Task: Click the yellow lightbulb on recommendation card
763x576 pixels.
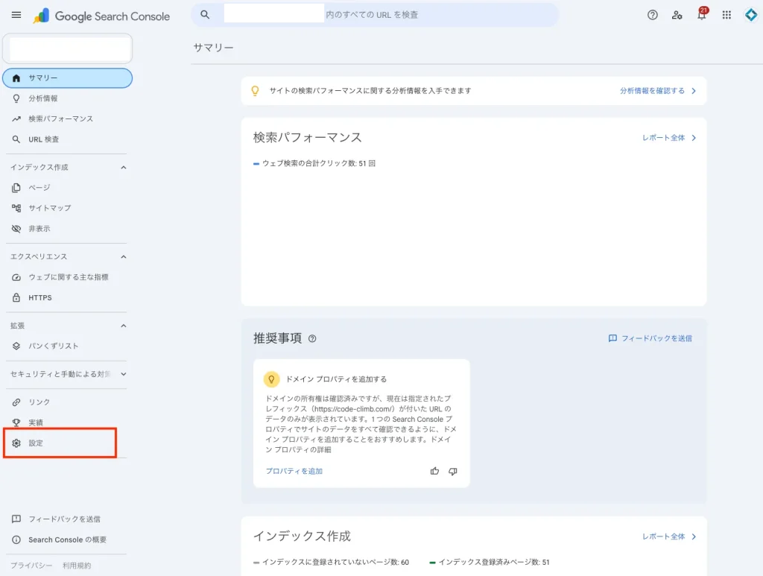Action: tap(271, 379)
